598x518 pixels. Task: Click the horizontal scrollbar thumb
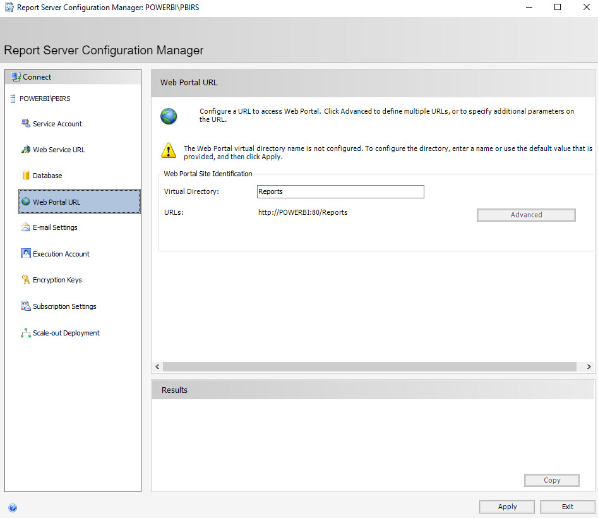click(x=369, y=366)
